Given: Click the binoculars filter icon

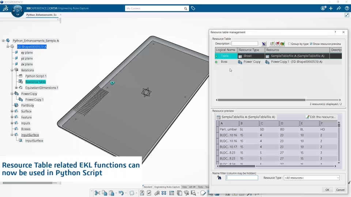Looking at the screenshot, I should click(219, 178).
